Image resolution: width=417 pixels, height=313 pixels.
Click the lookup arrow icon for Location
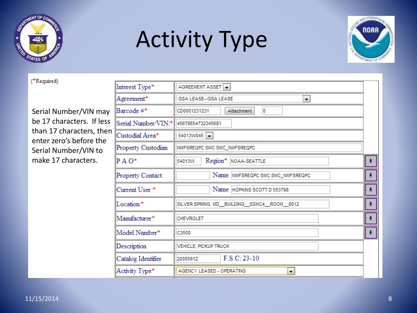(371, 204)
